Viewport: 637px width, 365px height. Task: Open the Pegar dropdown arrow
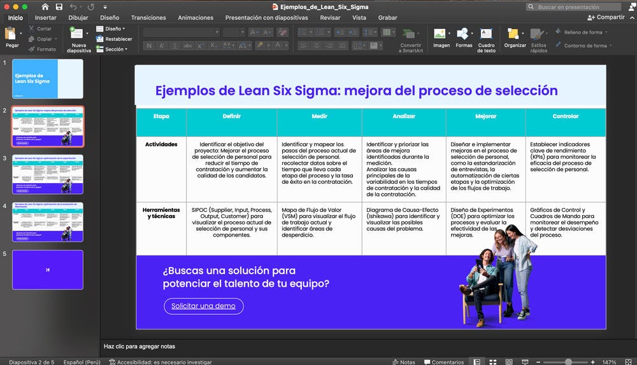pos(21,34)
